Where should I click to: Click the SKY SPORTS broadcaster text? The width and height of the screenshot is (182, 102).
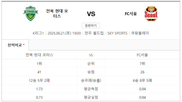(x=117, y=33)
